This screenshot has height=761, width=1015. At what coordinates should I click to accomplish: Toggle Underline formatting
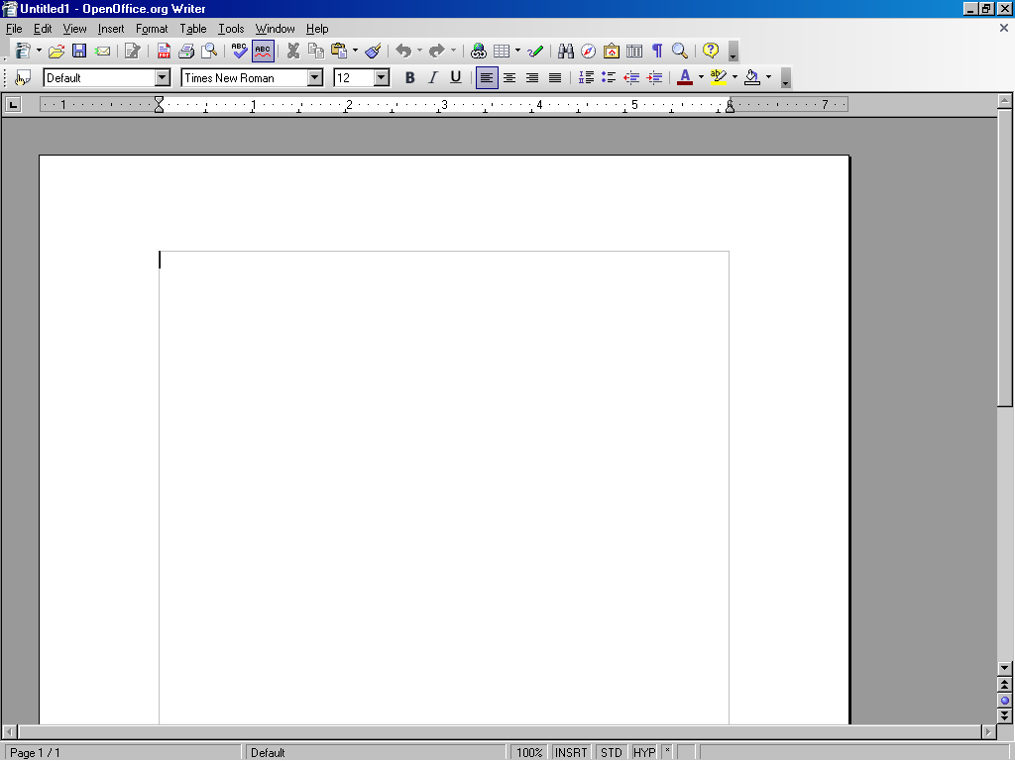pos(456,77)
